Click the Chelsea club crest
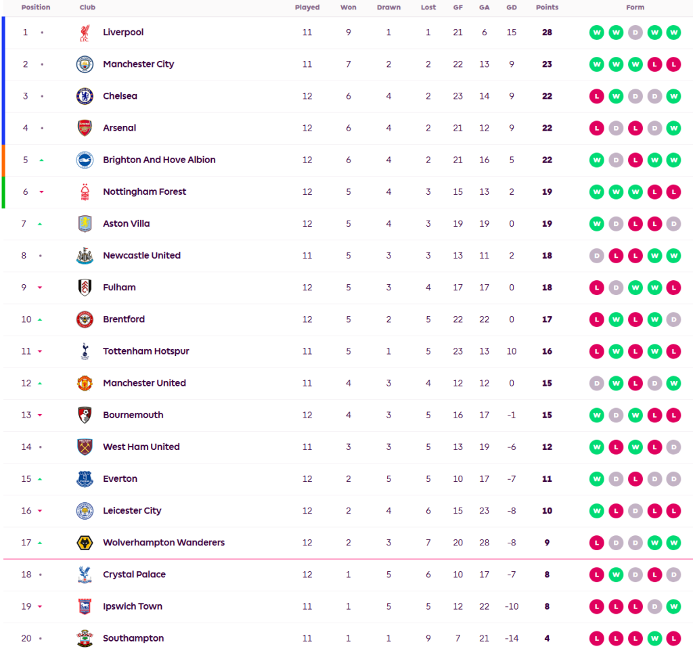Screen dimensions: 693x651 85,96
